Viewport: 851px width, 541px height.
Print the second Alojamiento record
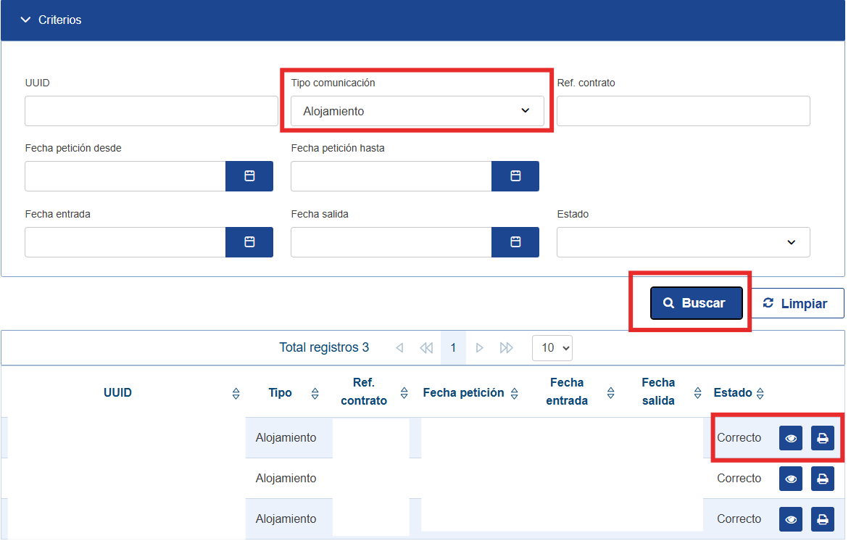coord(822,479)
